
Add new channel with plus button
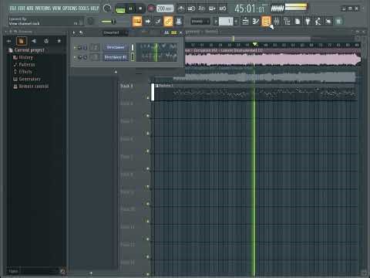point(116,72)
